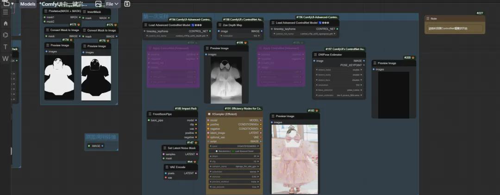Adjust cfg value in KSampler (Efficient)
Viewport: 500px width, 195px height.
(234, 161)
